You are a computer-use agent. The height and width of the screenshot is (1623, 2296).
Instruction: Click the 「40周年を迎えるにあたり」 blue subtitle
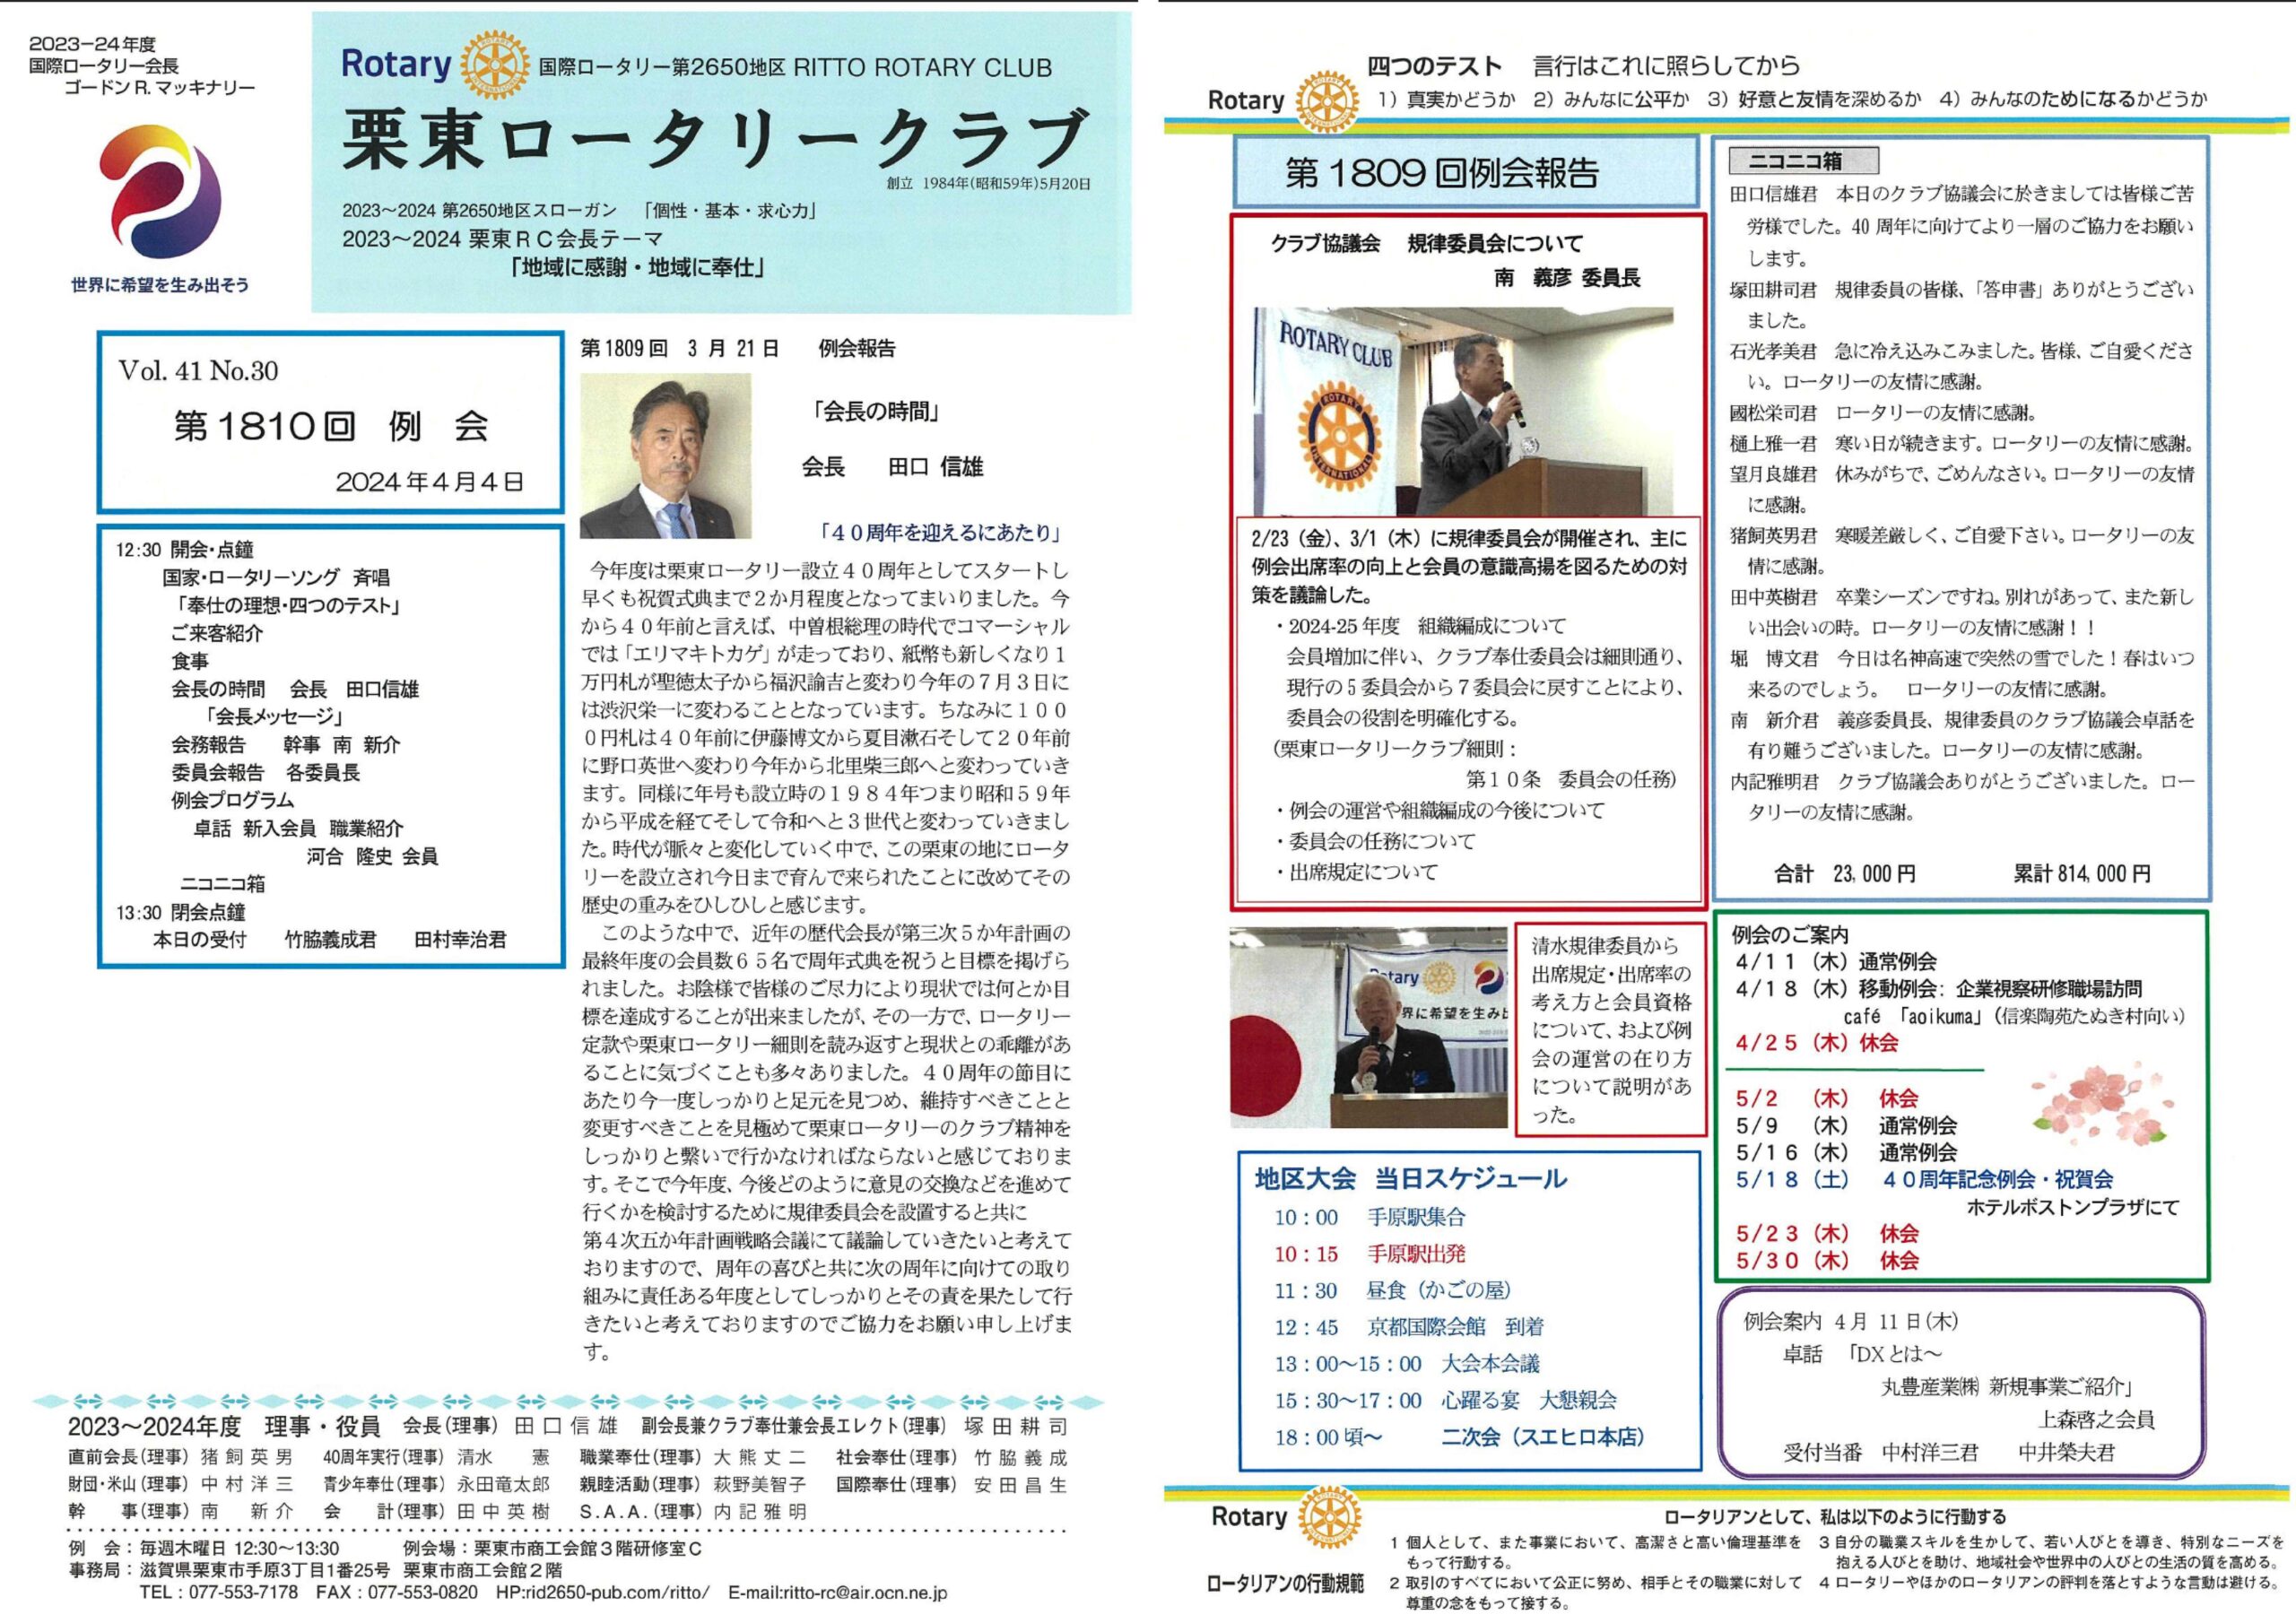tap(939, 533)
